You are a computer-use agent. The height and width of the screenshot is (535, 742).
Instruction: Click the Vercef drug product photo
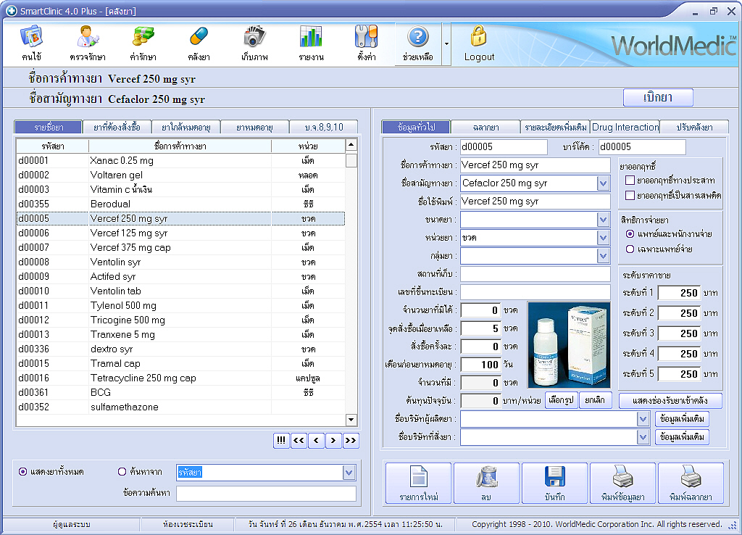tap(570, 344)
